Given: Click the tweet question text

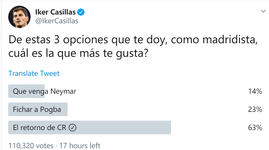Looking at the screenshot, I should [x=133, y=46].
